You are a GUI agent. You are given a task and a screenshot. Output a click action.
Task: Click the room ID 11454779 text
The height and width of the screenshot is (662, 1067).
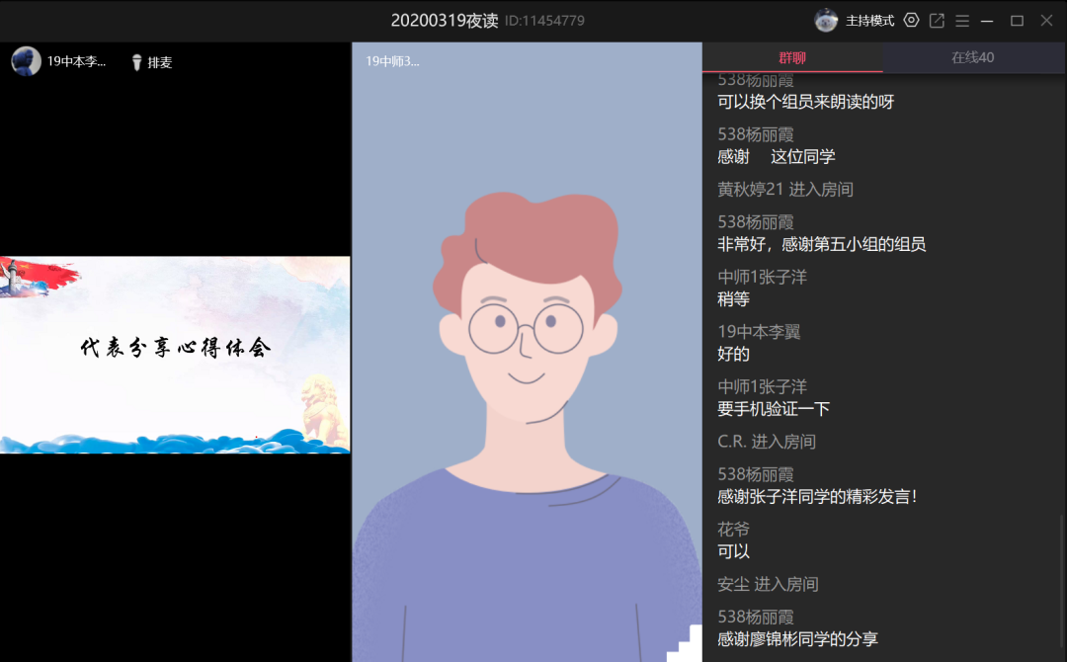[544, 21]
